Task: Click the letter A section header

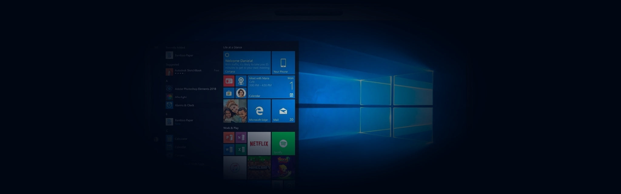Action: point(166,81)
